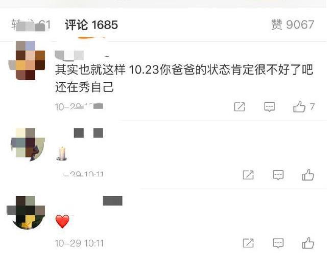Reply to the red heart comment
Viewport: 333px width, 253px height.
click(278, 243)
